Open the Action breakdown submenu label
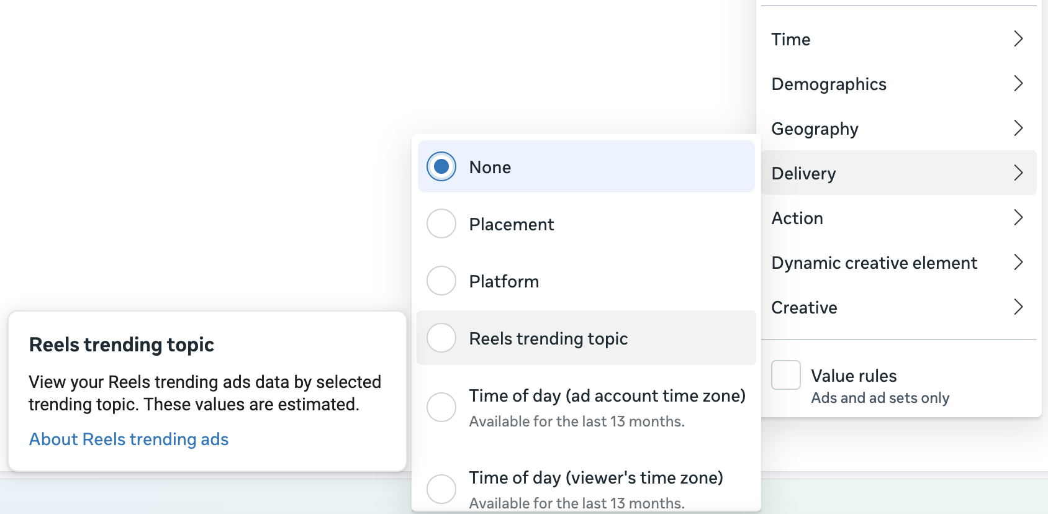The width and height of the screenshot is (1048, 514). point(797,219)
